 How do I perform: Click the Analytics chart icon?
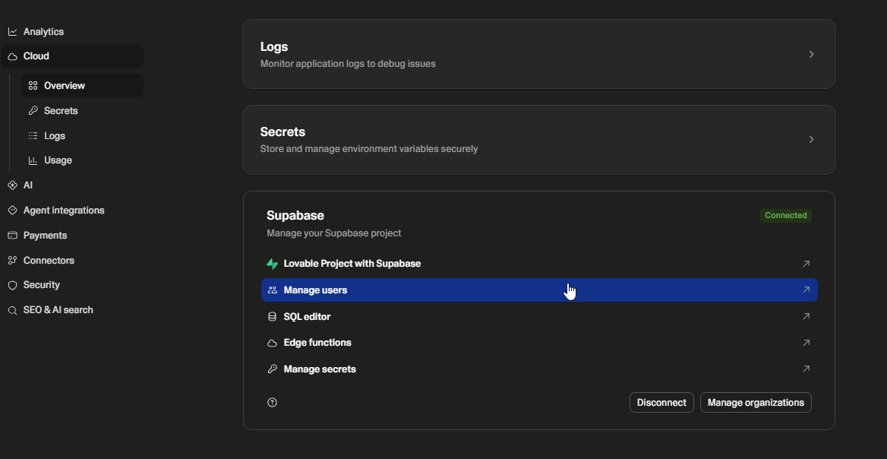12,32
